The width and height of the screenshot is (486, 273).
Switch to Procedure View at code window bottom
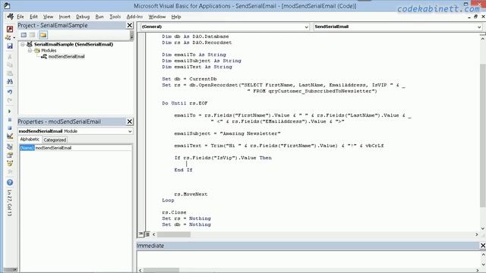(x=140, y=234)
